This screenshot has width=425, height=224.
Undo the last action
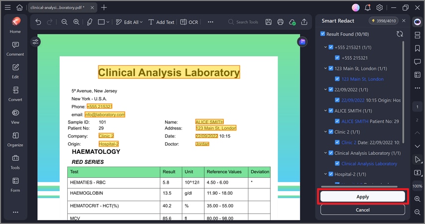pos(38,22)
